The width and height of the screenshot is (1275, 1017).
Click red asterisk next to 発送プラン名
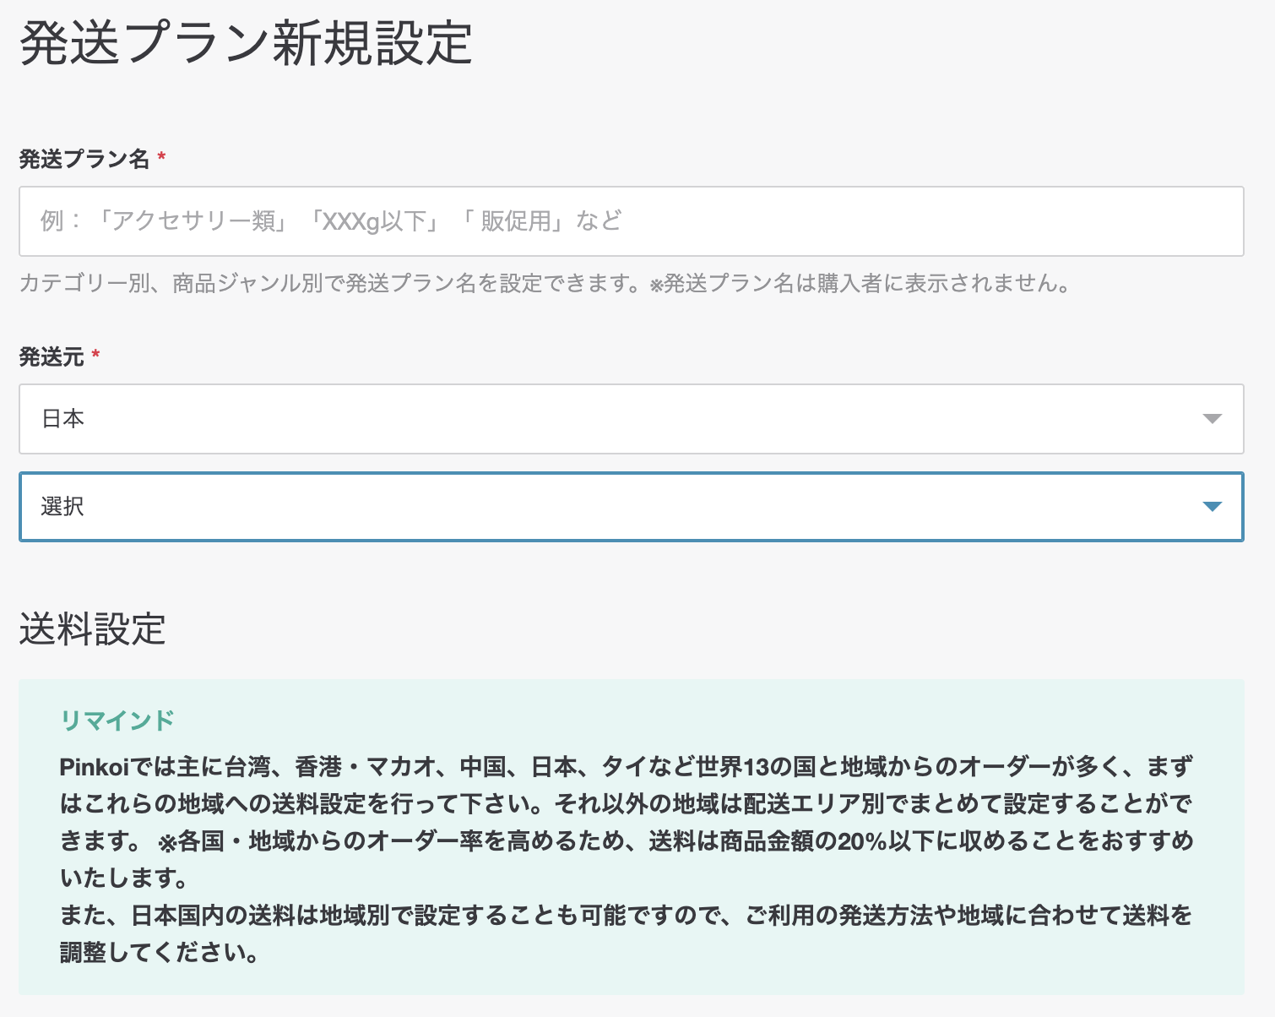161,157
